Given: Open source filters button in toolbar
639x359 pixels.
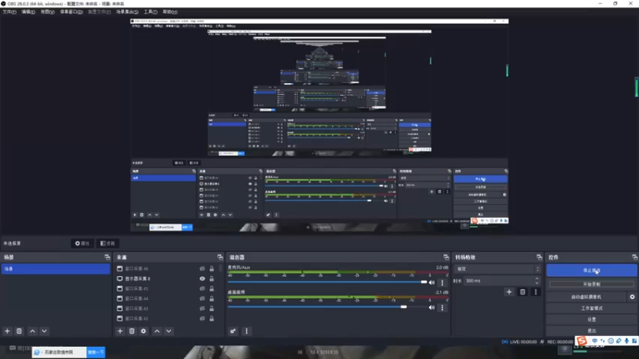Looking at the screenshot, I should pos(108,243).
